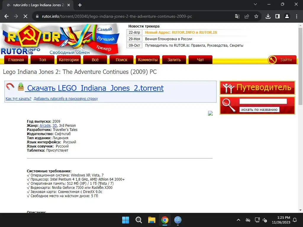The width and height of the screenshot is (303, 227).
Task: Open the 3D genre link
Action: click(x=55, y=125)
